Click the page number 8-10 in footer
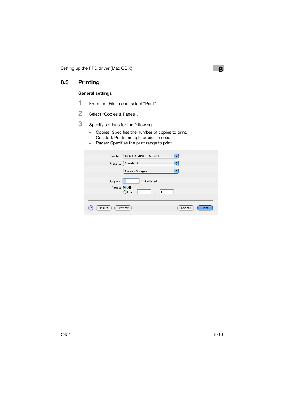The width and height of the screenshot is (284, 402). click(219, 334)
